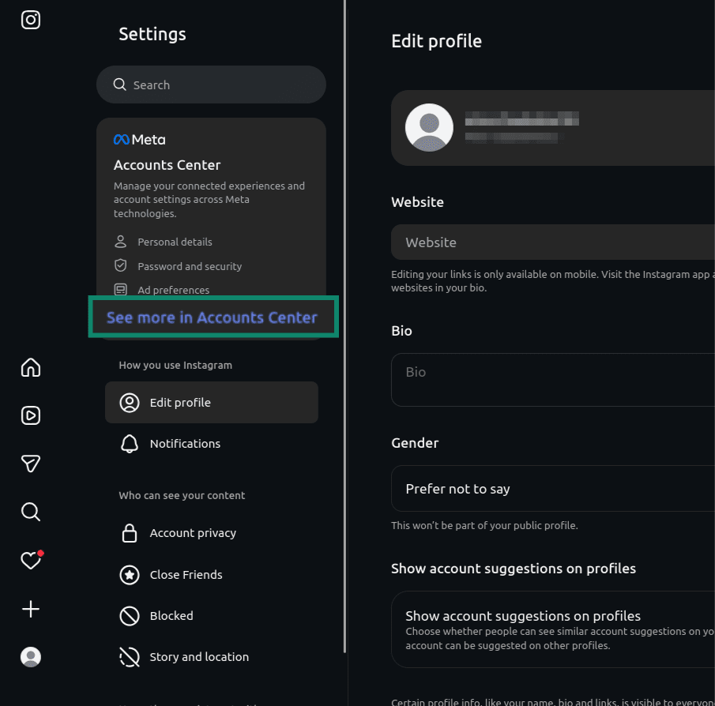Viewport: 715px width, 706px height.
Task: Click the Instagram logo icon
Action: [31, 20]
